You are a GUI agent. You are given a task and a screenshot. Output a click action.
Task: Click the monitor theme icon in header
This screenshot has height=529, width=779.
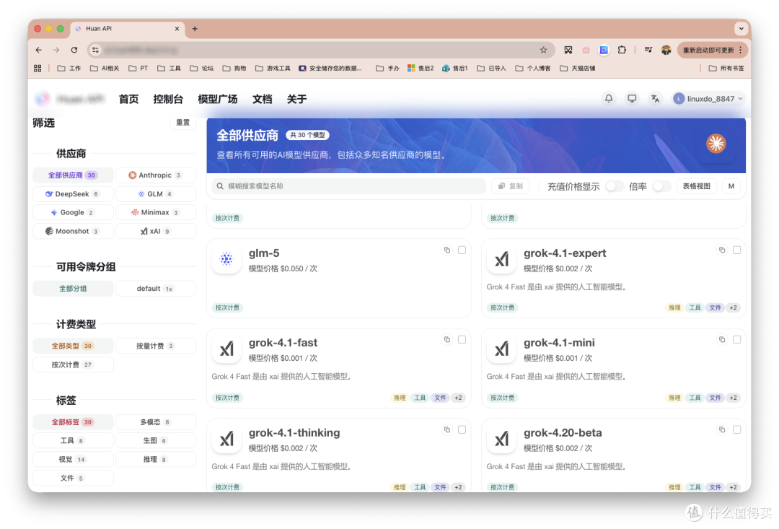point(632,98)
